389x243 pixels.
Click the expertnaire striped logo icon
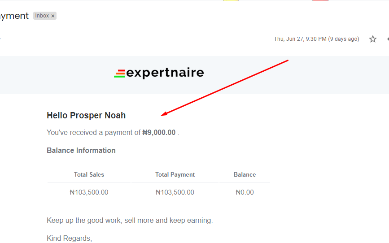[120, 74]
